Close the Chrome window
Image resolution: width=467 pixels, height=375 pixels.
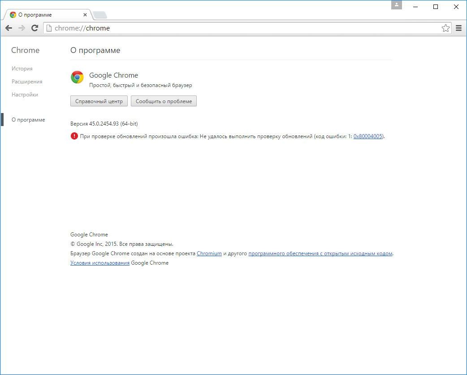pyautogui.click(x=456, y=7)
